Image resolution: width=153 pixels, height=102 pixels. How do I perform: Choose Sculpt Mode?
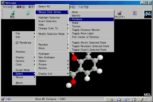click(x=24, y=70)
